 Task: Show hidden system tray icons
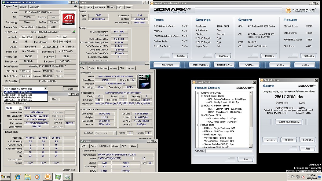(x=288, y=177)
